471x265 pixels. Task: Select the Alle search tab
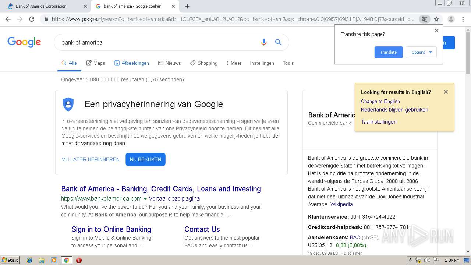[69, 63]
